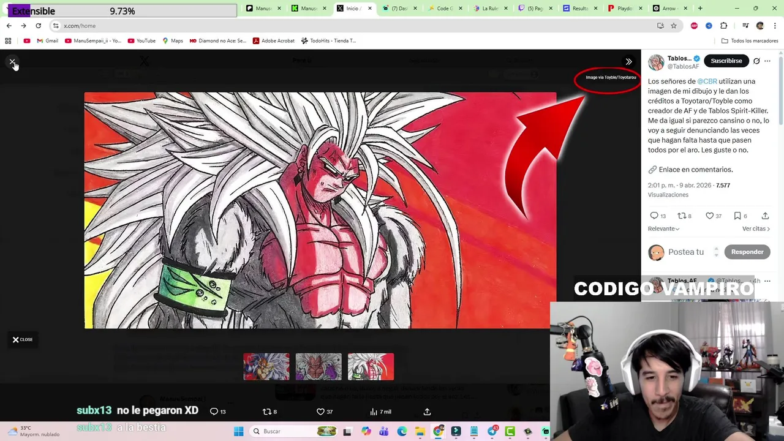784x441 pixels.
Task: Open the Chrome three-dot menu
Action: coord(775,26)
